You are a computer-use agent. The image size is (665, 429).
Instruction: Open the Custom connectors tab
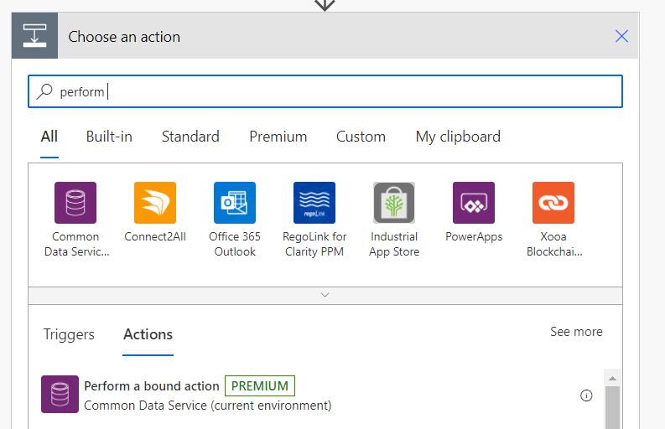[x=361, y=137]
